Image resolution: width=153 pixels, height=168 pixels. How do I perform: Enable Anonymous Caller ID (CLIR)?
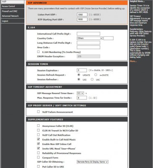coord(38,126)
